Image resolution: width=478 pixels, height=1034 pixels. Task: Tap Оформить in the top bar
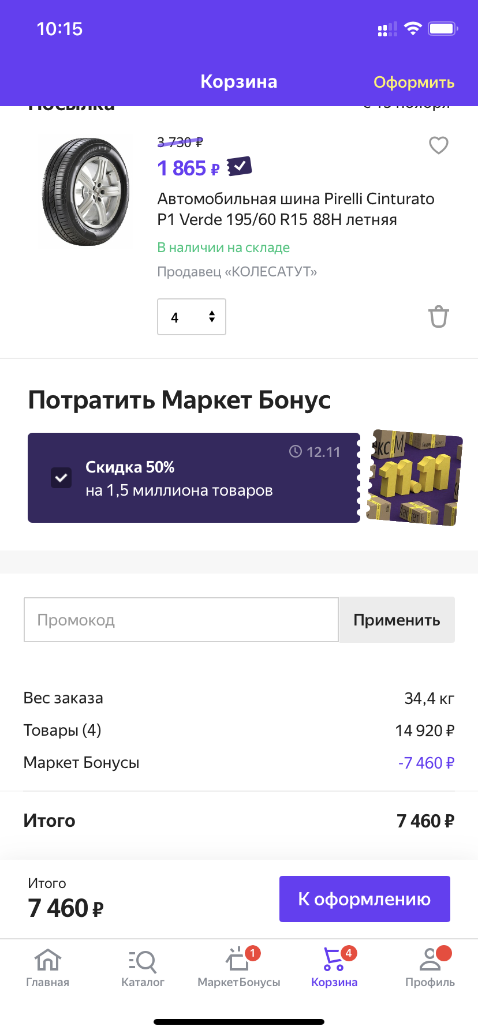414,82
